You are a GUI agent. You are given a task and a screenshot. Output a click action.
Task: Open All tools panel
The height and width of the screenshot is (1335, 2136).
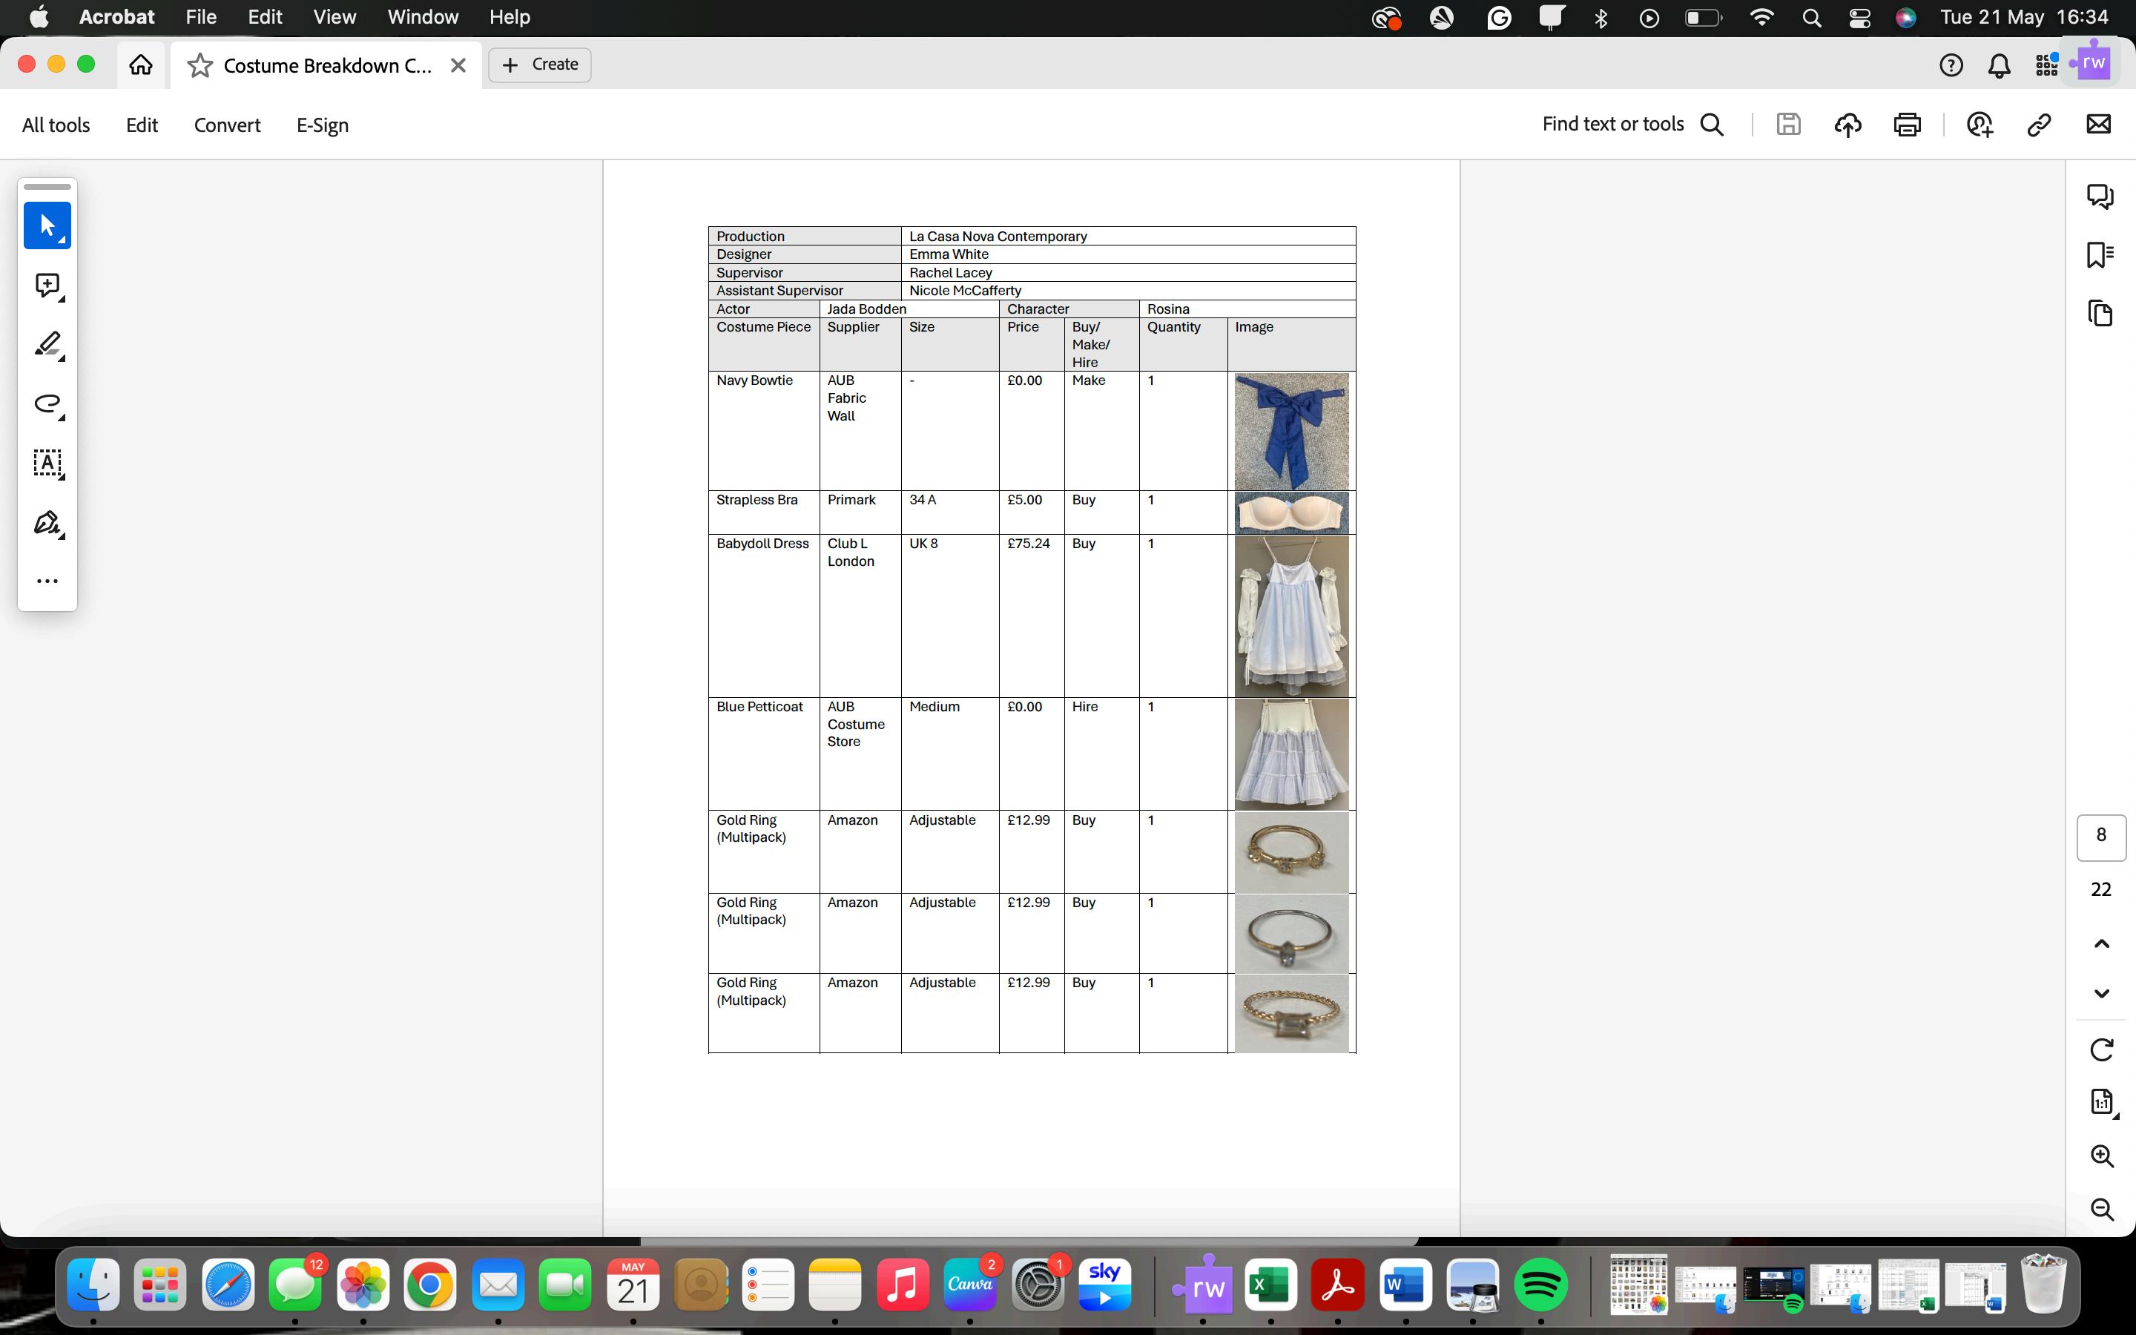click(56, 125)
